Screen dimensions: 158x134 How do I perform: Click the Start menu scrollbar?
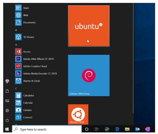tap(133, 58)
